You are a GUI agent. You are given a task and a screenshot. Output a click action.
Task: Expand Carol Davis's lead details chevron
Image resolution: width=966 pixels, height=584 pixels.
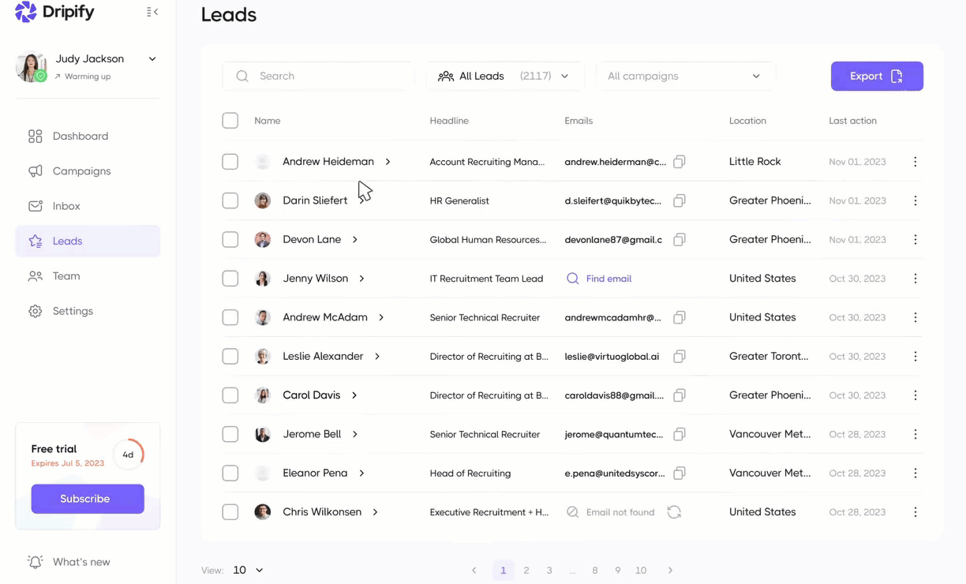click(x=354, y=395)
